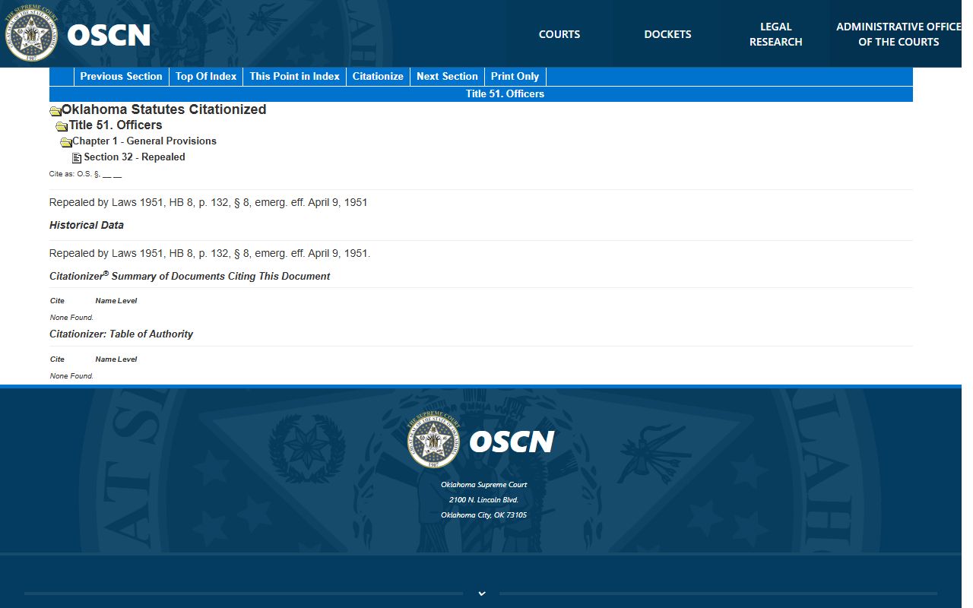Click None Found under Table of Authority
The width and height of the screenshot is (973, 608).
(71, 376)
